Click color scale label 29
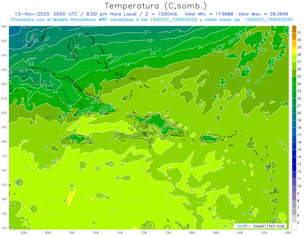306x236 pixels. click(299, 47)
